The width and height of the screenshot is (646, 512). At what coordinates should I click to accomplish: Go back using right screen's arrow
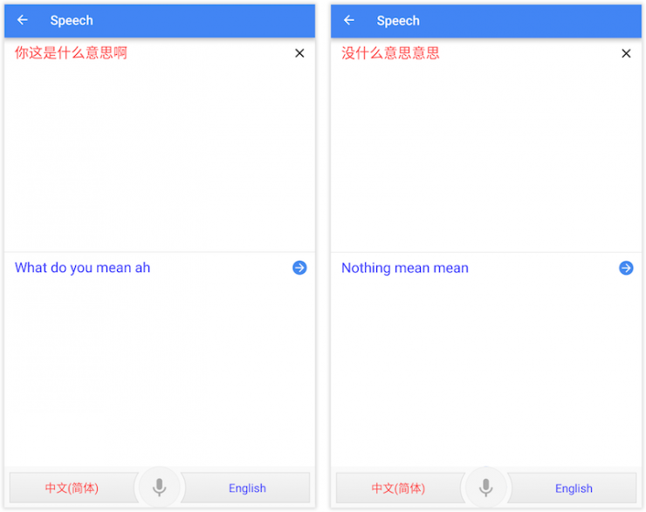coord(349,20)
